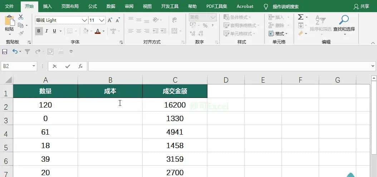Switch to the 公式 (Formulas) tab

[92, 6]
